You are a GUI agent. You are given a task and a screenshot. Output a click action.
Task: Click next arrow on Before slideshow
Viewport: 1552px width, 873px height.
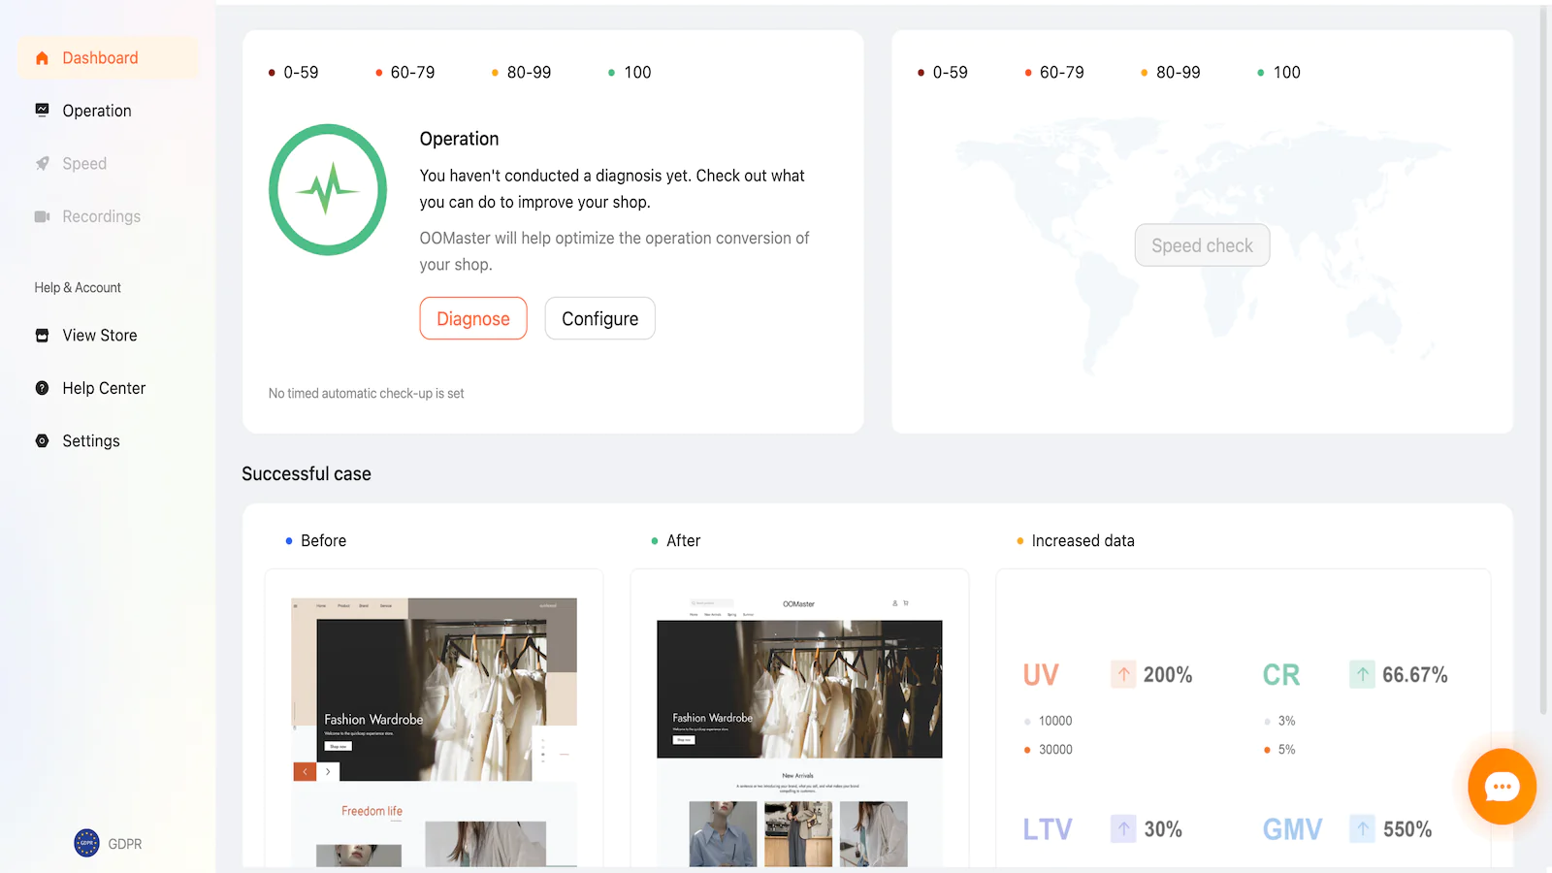tap(328, 772)
